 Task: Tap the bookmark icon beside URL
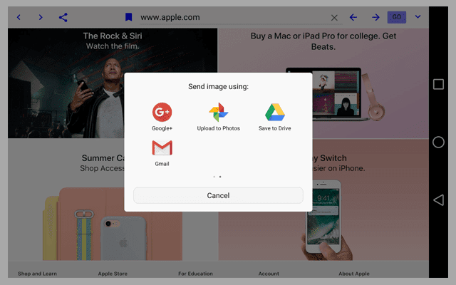(x=128, y=17)
